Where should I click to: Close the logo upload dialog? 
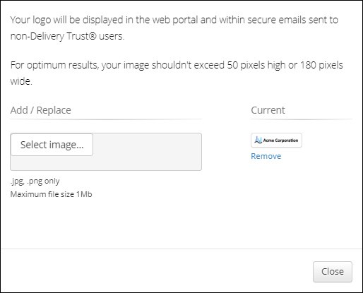tap(333, 272)
